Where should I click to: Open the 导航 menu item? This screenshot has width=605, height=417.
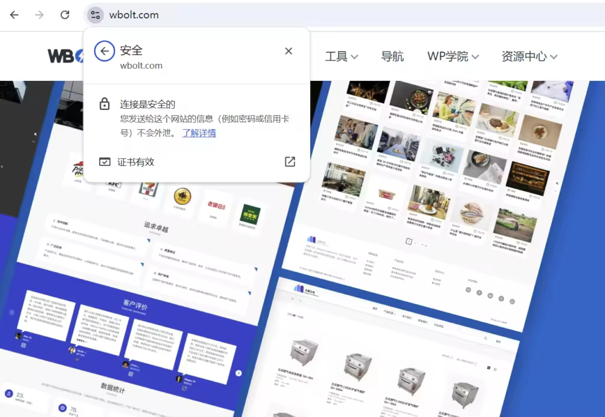[x=392, y=56]
